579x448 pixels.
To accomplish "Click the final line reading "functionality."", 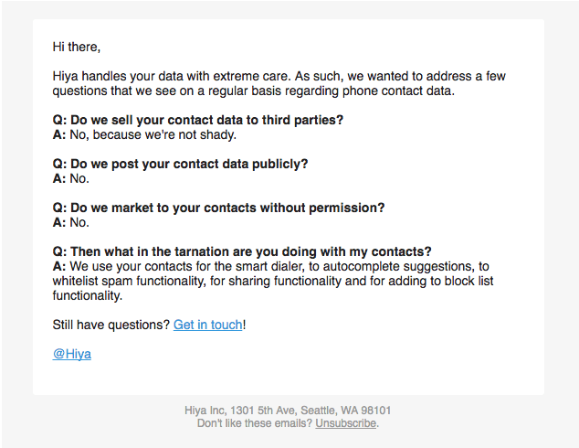I will (88, 295).
